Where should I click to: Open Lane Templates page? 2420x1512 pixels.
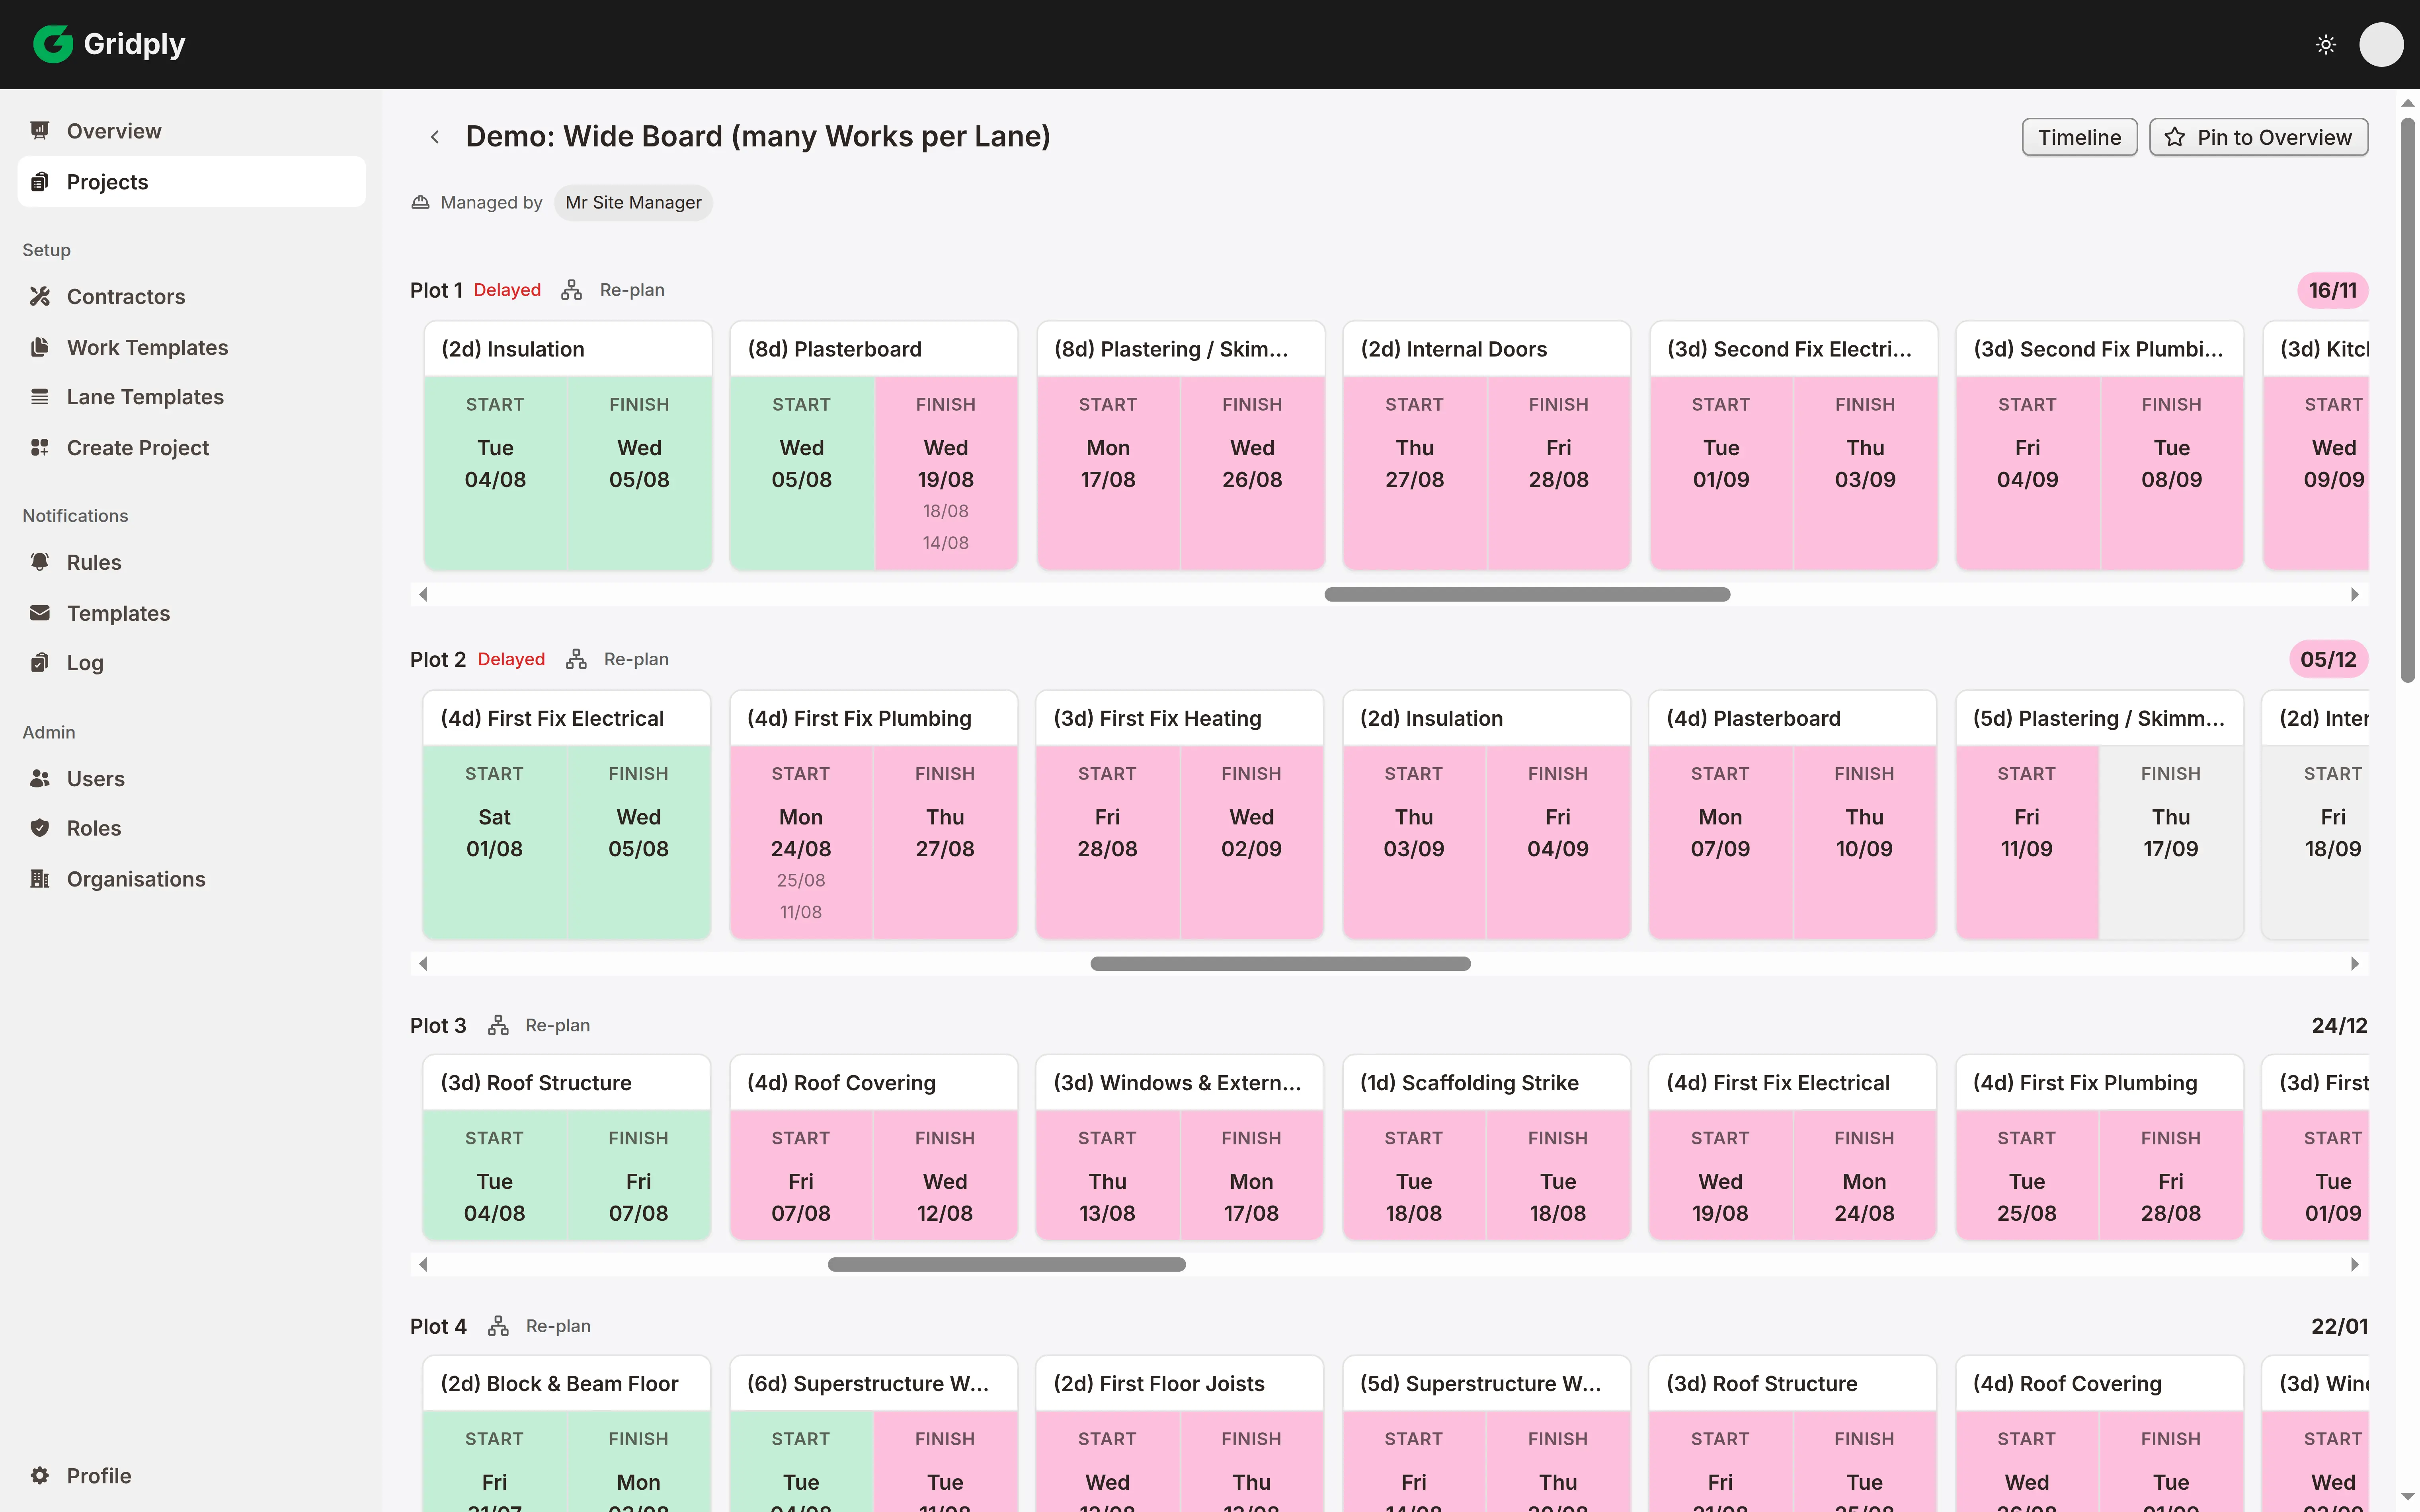[x=191, y=397]
